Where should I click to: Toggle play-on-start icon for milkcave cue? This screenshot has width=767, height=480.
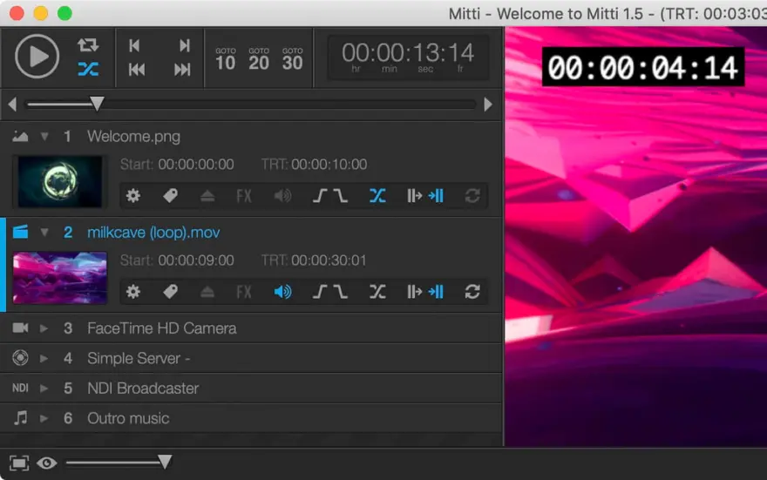(414, 292)
